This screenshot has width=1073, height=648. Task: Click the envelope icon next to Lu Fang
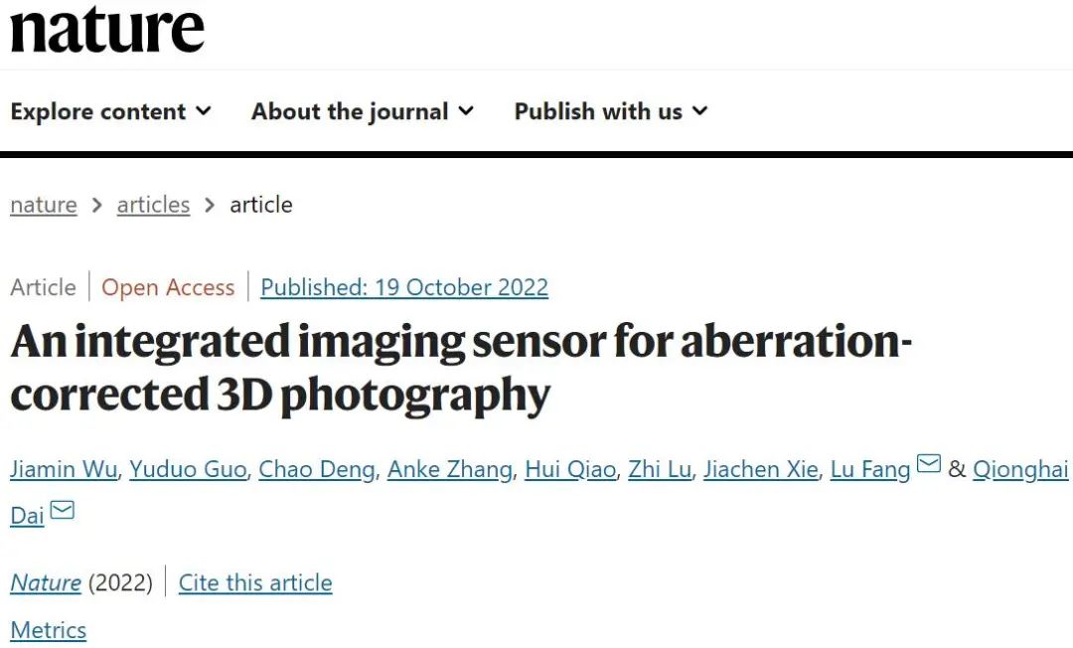pyautogui.click(x=929, y=464)
